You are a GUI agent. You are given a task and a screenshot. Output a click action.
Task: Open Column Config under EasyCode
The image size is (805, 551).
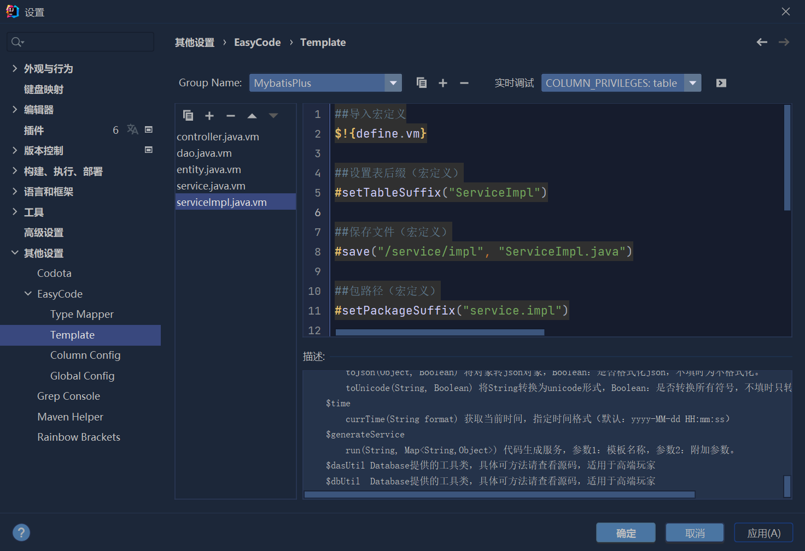pyautogui.click(x=85, y=355)
